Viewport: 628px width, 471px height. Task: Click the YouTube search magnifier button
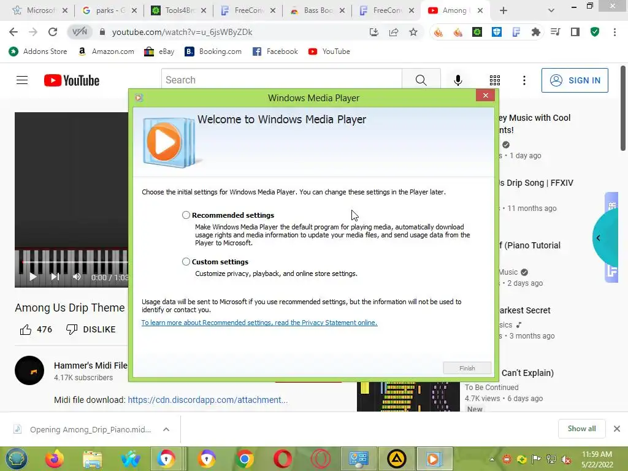(421, 80)
